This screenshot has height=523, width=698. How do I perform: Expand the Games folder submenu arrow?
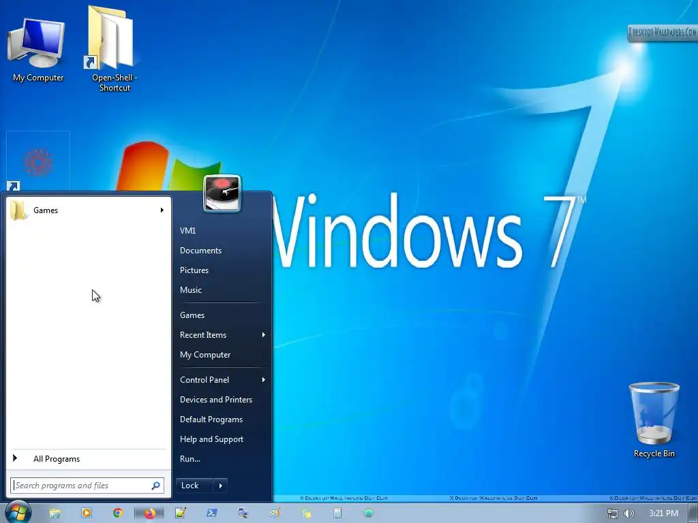pyautogui.click(x=162, y=210)
